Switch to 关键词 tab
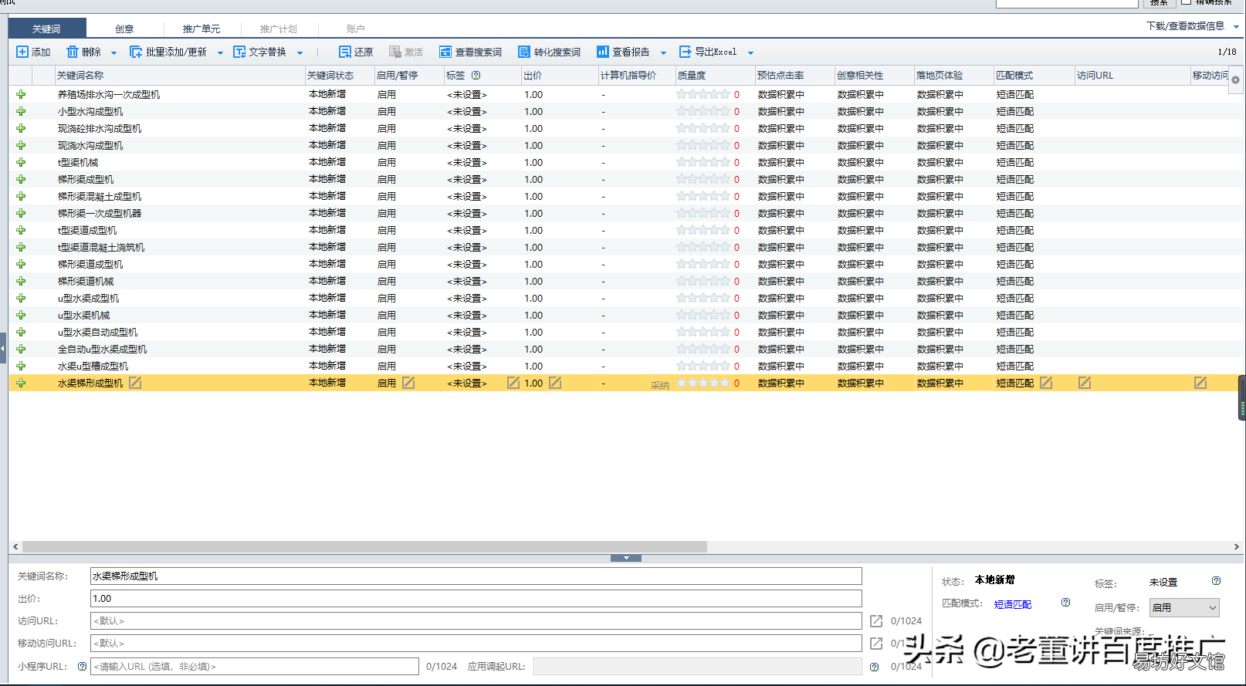 tap(46, 29)
